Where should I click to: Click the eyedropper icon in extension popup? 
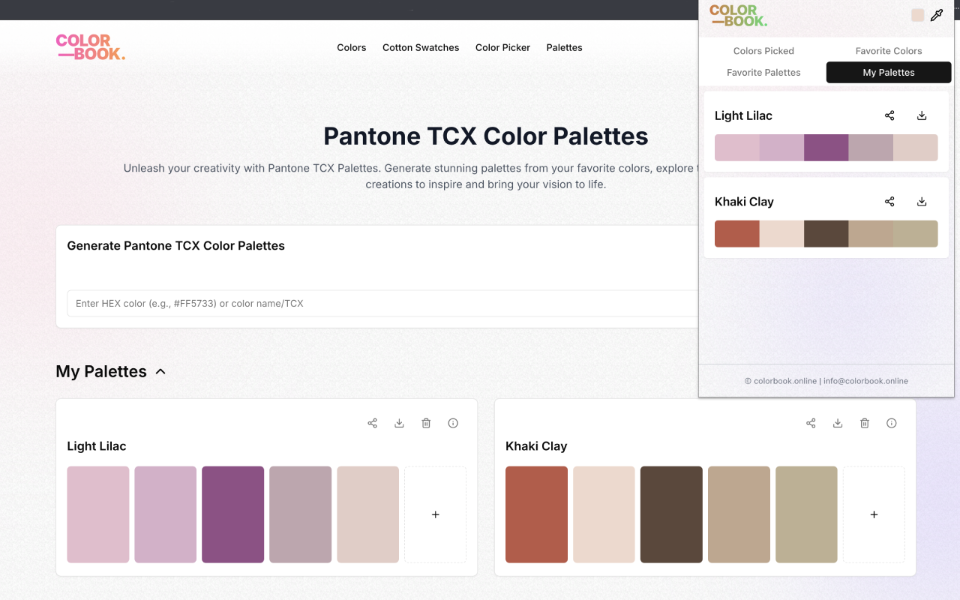[937, 15]
